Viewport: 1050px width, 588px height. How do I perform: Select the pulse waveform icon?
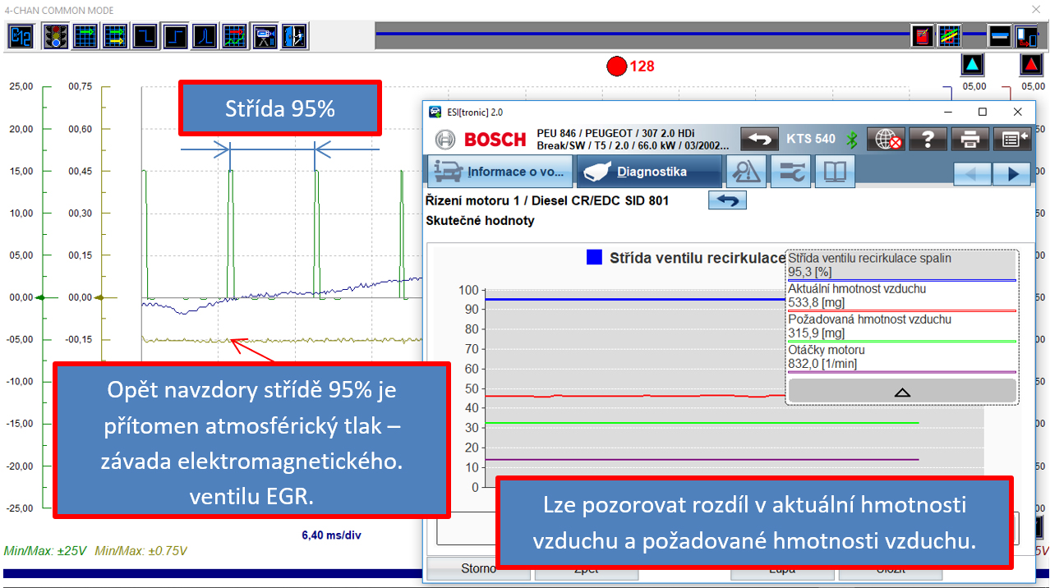(x=205, y=36)
